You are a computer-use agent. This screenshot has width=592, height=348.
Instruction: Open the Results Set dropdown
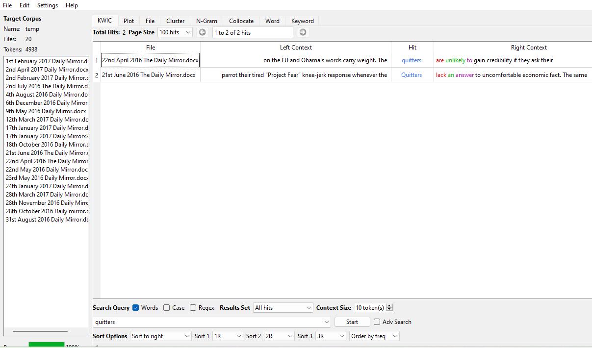tap(283, 308)
